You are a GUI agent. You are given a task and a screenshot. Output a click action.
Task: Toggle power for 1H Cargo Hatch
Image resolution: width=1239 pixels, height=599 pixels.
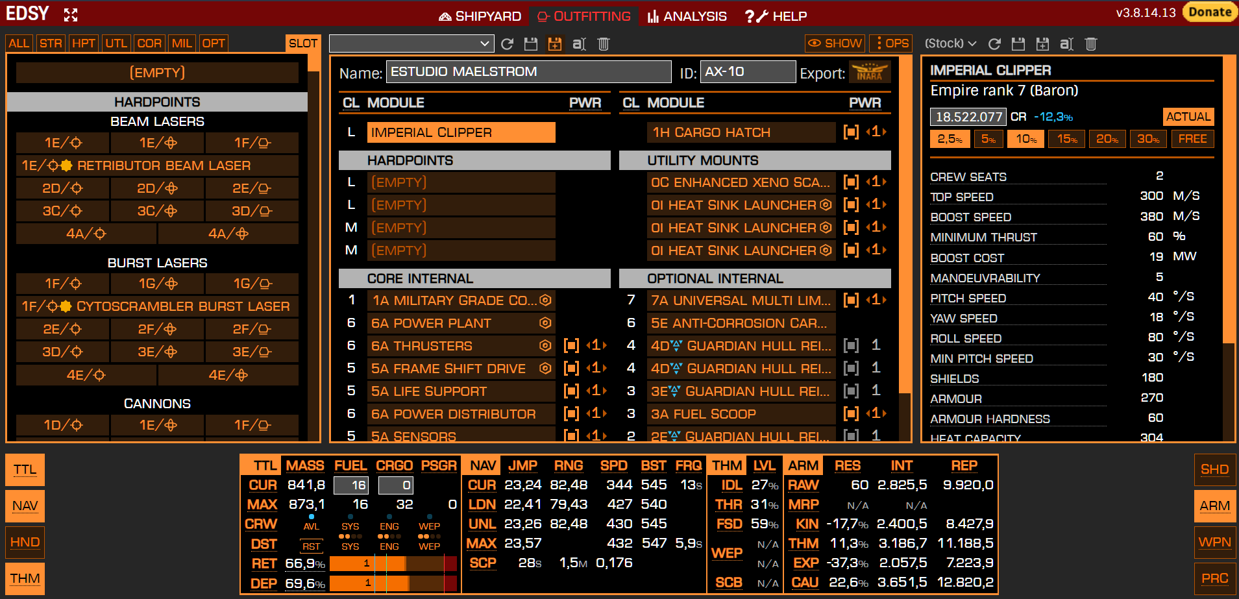point(851,132)
